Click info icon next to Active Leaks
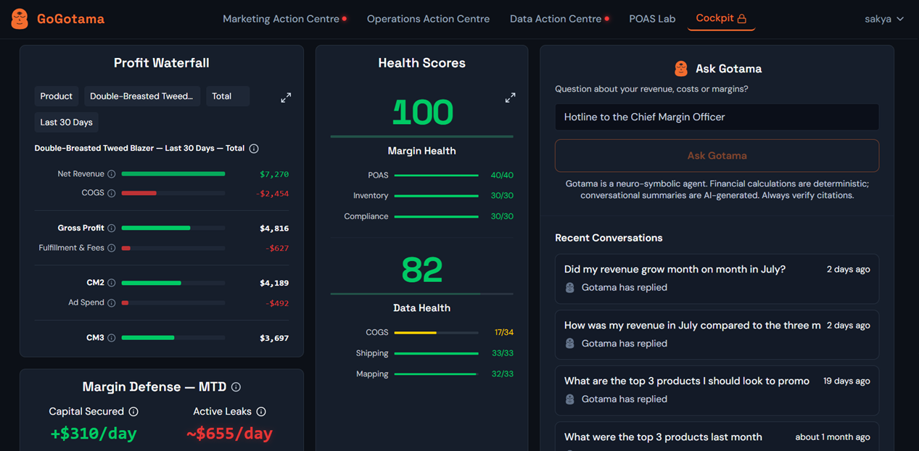 pyautogui.click(x=261, y=412)
